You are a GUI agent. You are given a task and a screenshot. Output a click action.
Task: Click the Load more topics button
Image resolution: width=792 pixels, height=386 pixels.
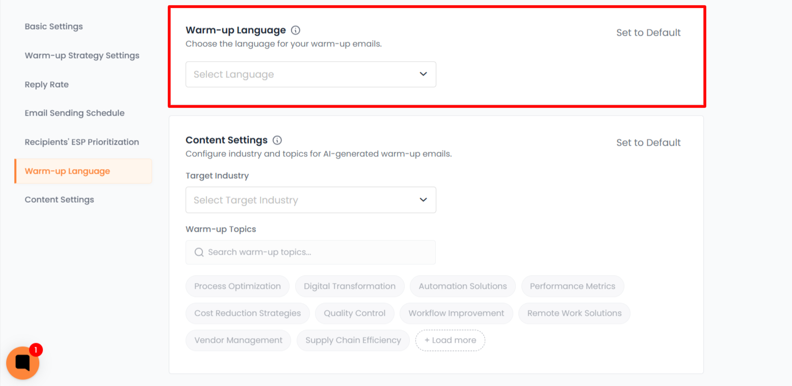click(x=450, y=340)
